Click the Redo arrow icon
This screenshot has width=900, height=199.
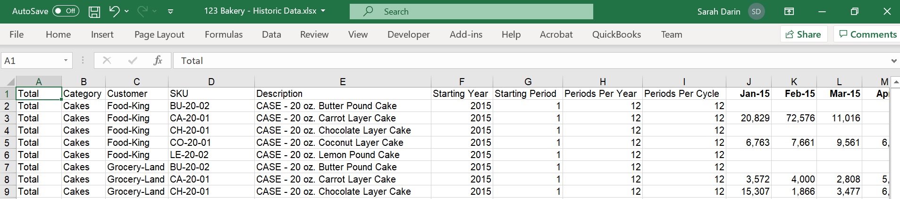click(143, 11)
